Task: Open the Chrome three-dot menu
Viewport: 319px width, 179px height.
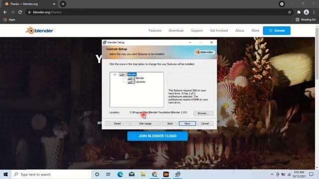Action: [x=314, y=12]
